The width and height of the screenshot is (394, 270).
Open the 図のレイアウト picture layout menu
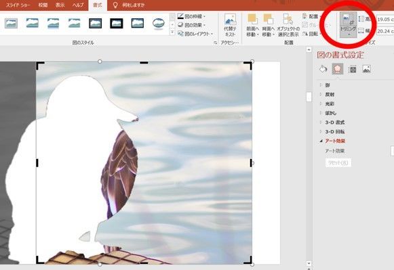(195, 34)
